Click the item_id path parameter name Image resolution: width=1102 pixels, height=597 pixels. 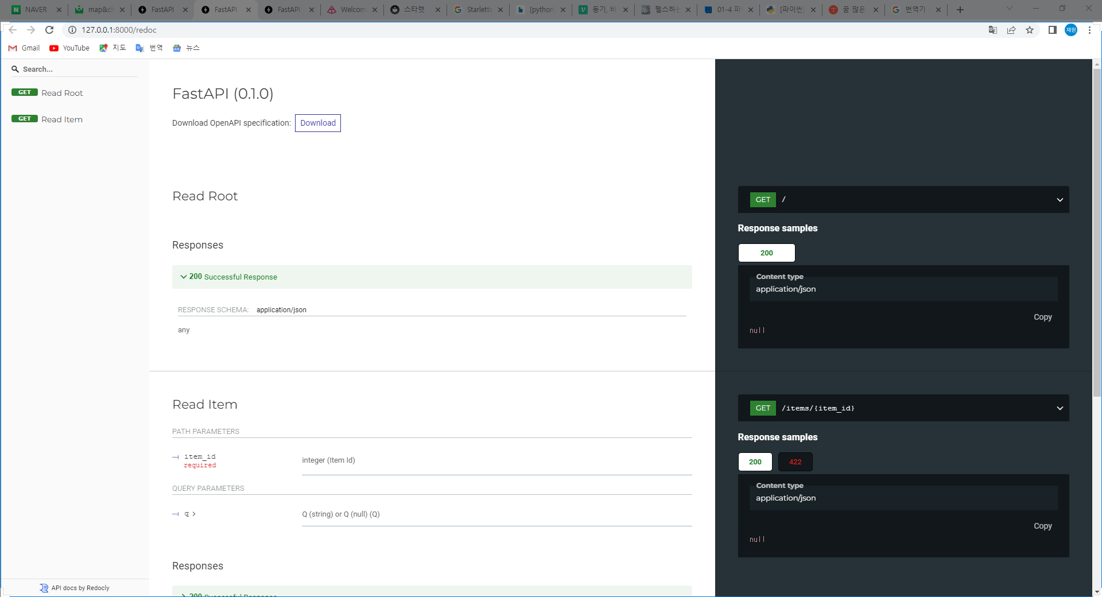(x=200, y=456)
